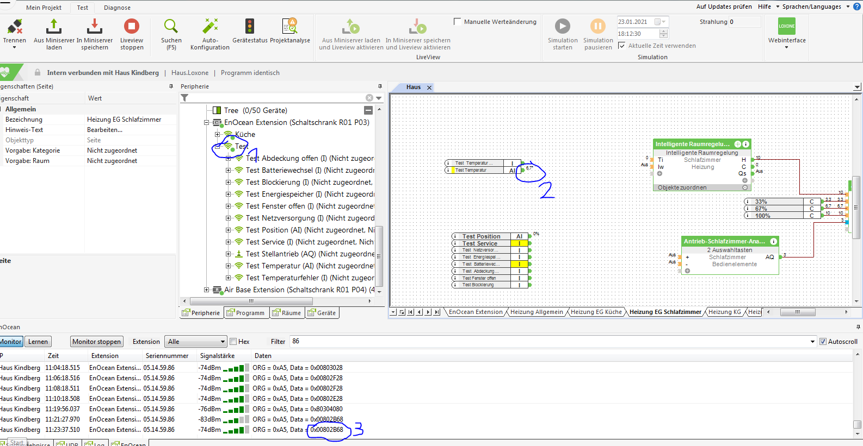863x446 pixels.
Task: Switch to the Diagnose ribbon tab
Action: pos(117,8)
